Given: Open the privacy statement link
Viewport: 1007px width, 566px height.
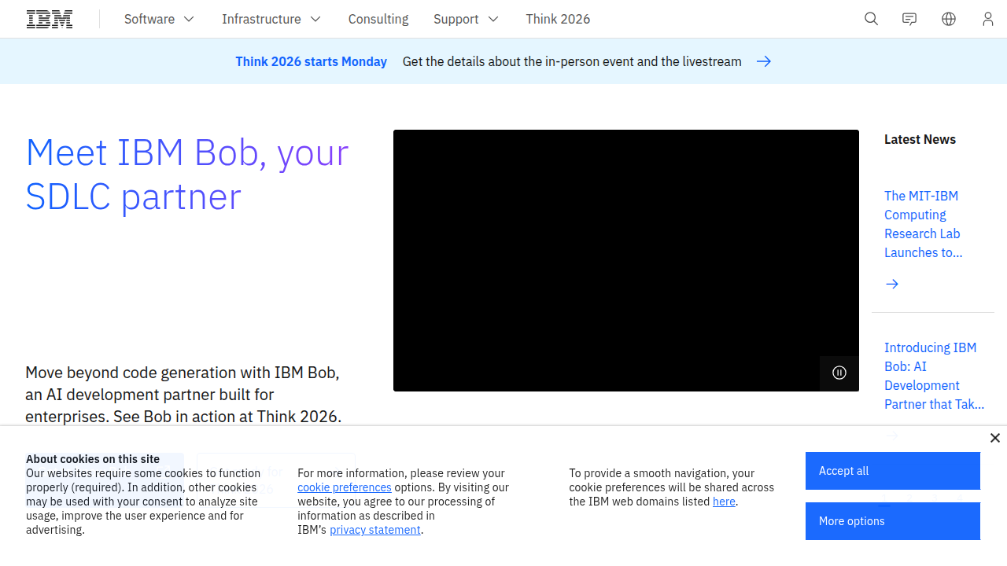Looking at the screenshot, I should pyautogui.click(x=375, y=530).
